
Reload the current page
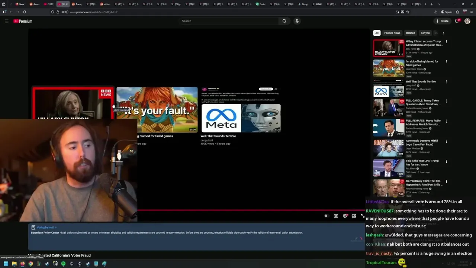tap(25, 12)
